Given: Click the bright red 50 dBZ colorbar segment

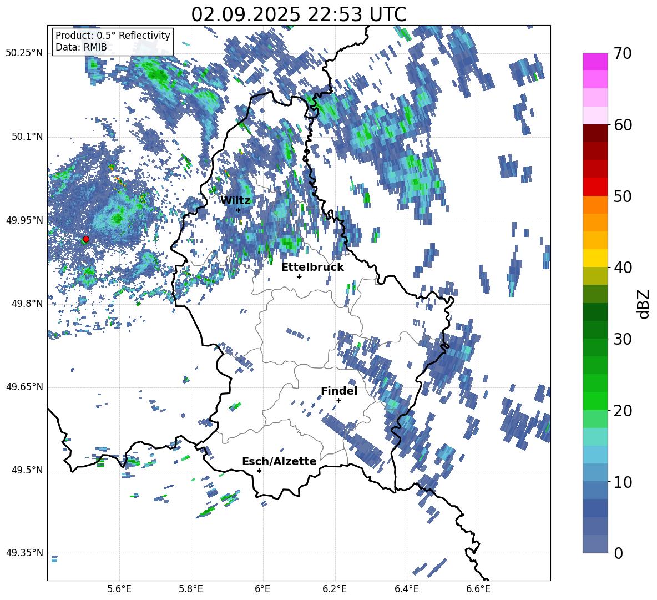Looking at the screenshot, I should point(595,187).
